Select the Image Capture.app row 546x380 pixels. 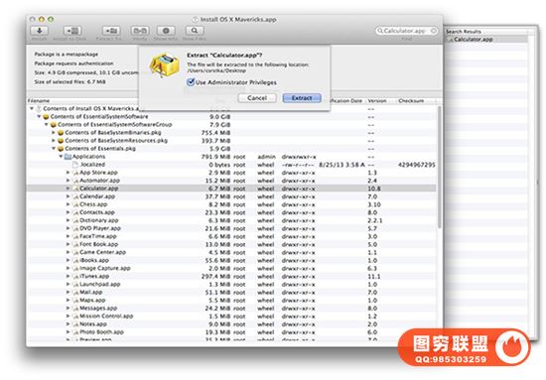point(231,269)
